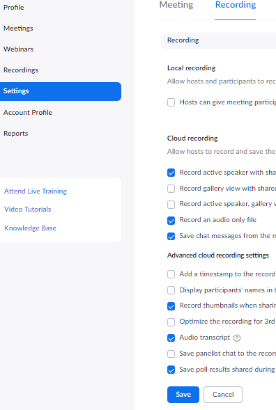Uncheck Record active speaker with shared screen
Viewport: 276px width, 410px height.
171,173
